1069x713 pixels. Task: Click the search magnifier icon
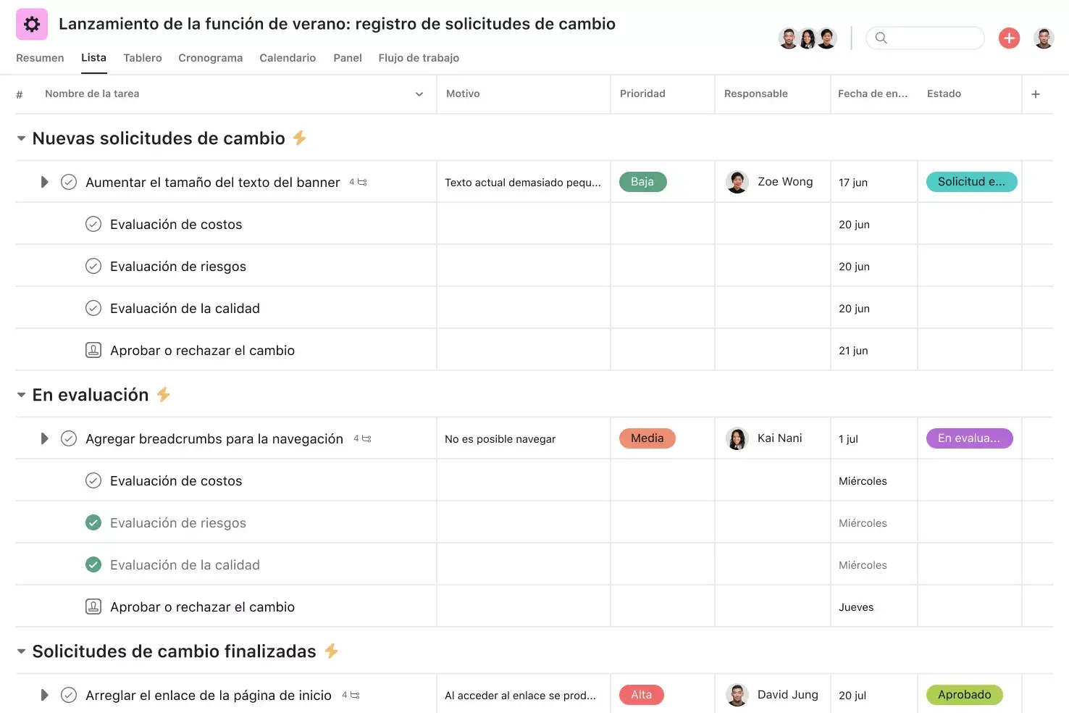pos(881,38)
